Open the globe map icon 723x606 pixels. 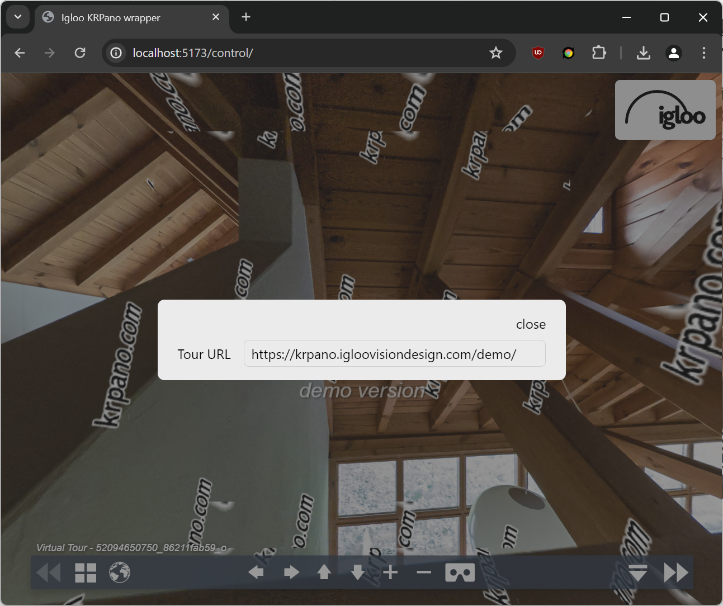120,572
